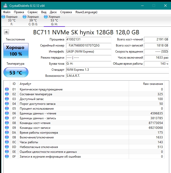
Task: Click status orb for attribute 0D
Action: pos(7,147)
